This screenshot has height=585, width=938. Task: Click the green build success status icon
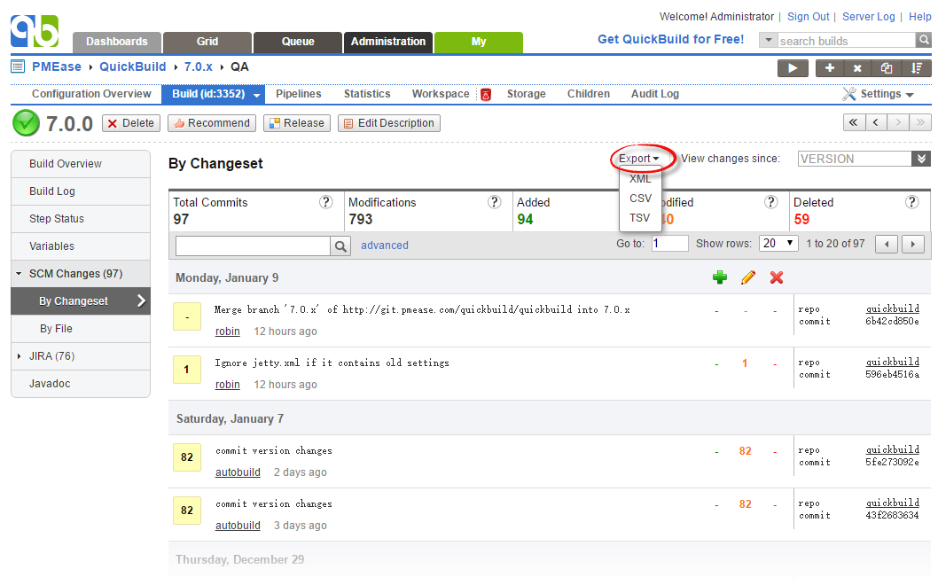pos(26,123)
